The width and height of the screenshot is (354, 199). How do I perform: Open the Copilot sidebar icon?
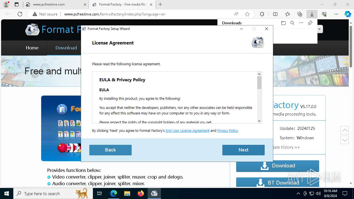[x=348, y=14]
